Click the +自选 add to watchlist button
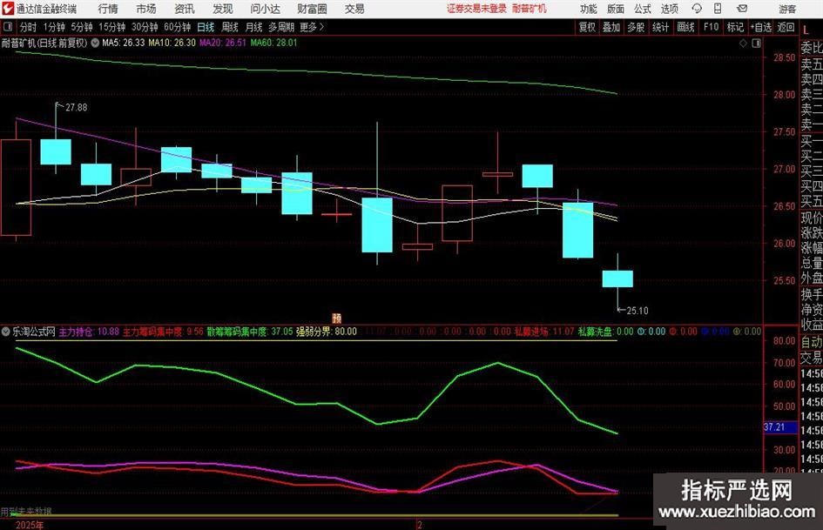Image resolution: width=823 pixels, height=530 pixels. tap(761, 27)
